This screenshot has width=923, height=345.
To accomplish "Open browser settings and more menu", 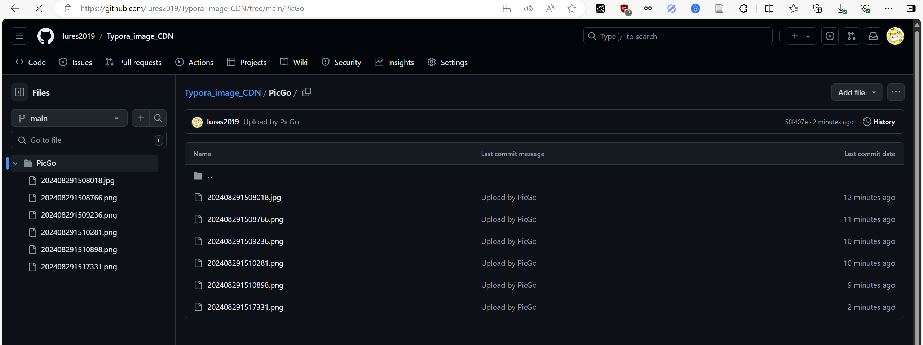I will 888,8.
